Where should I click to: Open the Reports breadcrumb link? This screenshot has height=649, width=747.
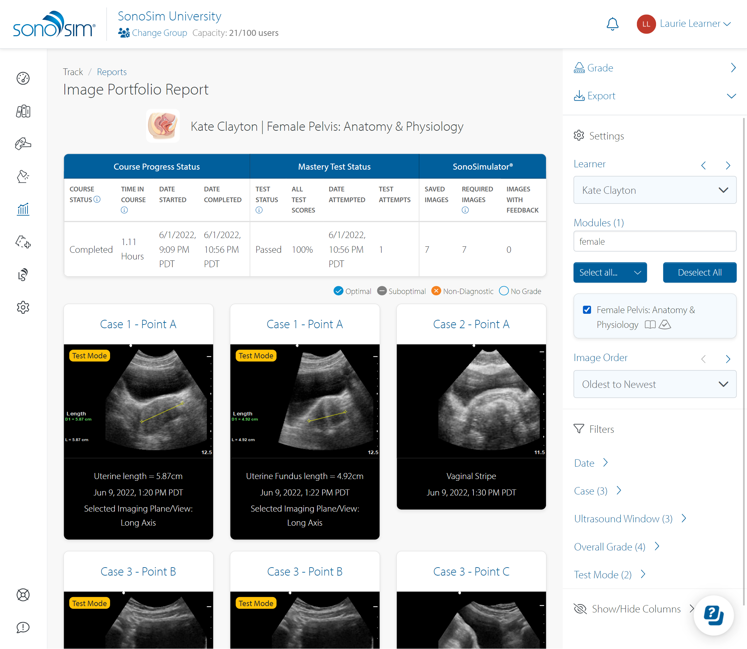pyautogui.click(x=112, y=72)
